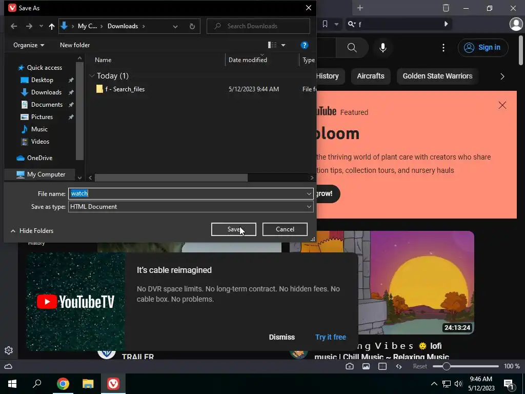
Task: Select Quick access in navigation pane
Action: coord(45,68)
